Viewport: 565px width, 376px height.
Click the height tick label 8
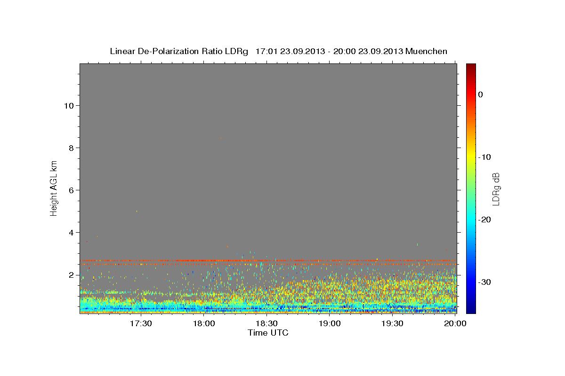click(71, 148)
